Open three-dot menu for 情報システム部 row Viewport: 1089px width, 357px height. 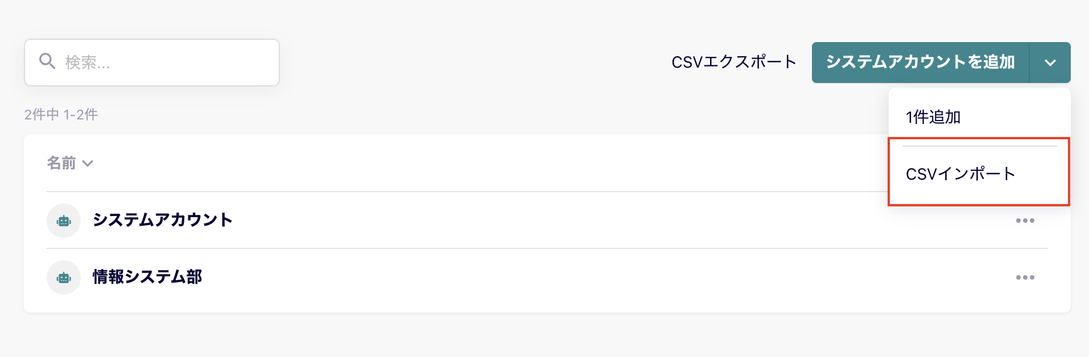1025,277
